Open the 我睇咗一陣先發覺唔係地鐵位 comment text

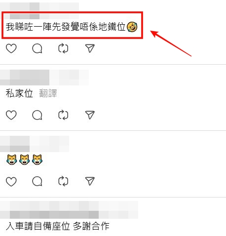tap(66, 27)
